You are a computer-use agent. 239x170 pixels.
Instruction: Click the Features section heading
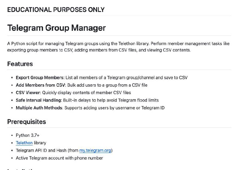(x=20, y=64)
